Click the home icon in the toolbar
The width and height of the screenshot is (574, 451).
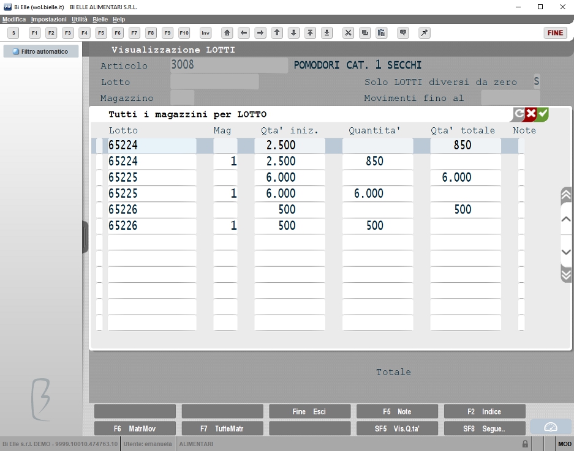227,33
